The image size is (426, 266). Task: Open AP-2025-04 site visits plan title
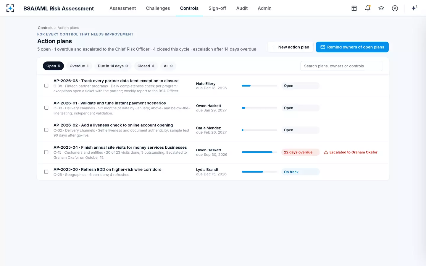point(120,147)
